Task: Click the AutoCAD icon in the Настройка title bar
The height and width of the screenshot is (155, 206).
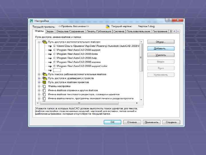Action: pyautogui.click(x=31, y=21)
